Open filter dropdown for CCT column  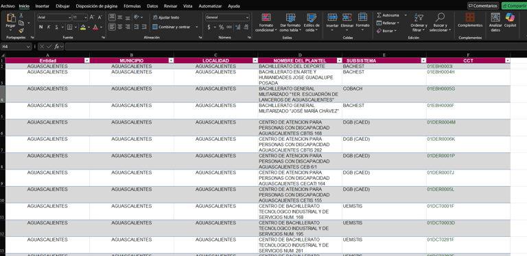(x=508, y=60)
